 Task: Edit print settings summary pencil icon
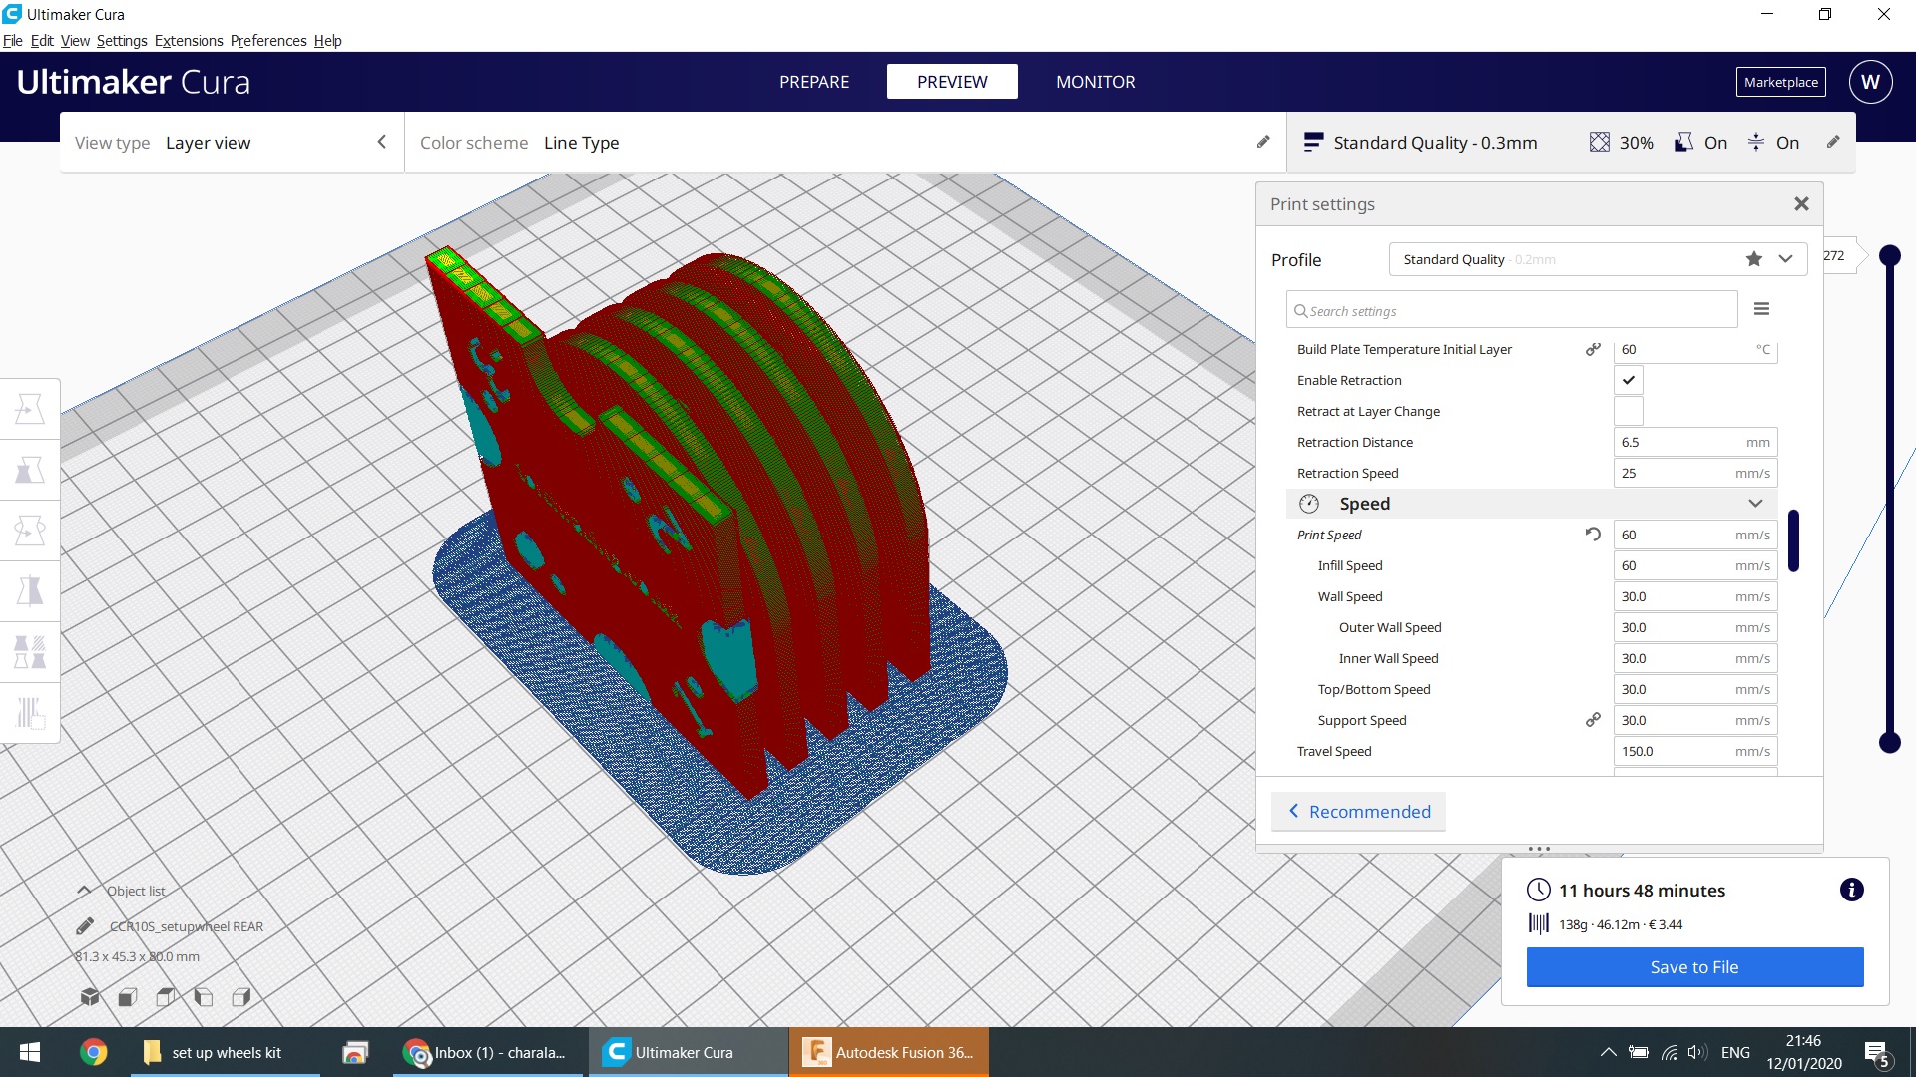pyautogui.click(x=1833, y=142)
